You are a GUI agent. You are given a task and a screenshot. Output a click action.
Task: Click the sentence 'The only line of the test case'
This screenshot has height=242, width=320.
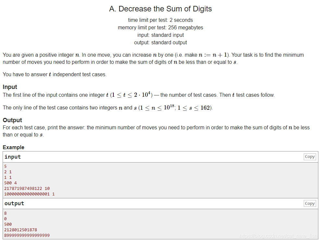point(108,107)
